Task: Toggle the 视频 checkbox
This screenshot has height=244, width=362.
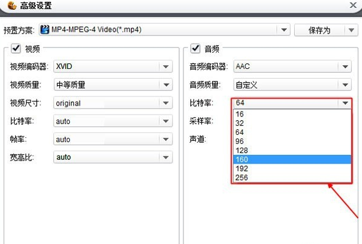Action: point(16,48)
